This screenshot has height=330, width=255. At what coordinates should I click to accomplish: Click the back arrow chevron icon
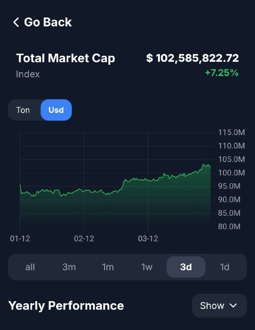click(16, 22)
